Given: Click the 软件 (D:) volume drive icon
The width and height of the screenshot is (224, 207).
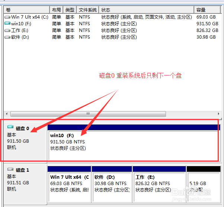Looking at the screenshot, I should pyautogui.click(x=7, y=37).
